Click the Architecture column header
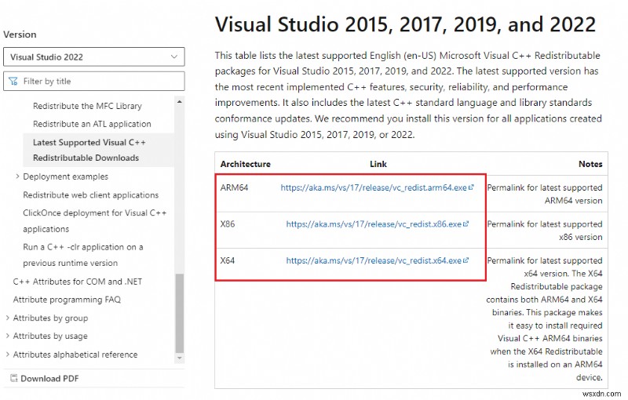The height and width of the screenshot is (400, 628). tap(246, 164)
